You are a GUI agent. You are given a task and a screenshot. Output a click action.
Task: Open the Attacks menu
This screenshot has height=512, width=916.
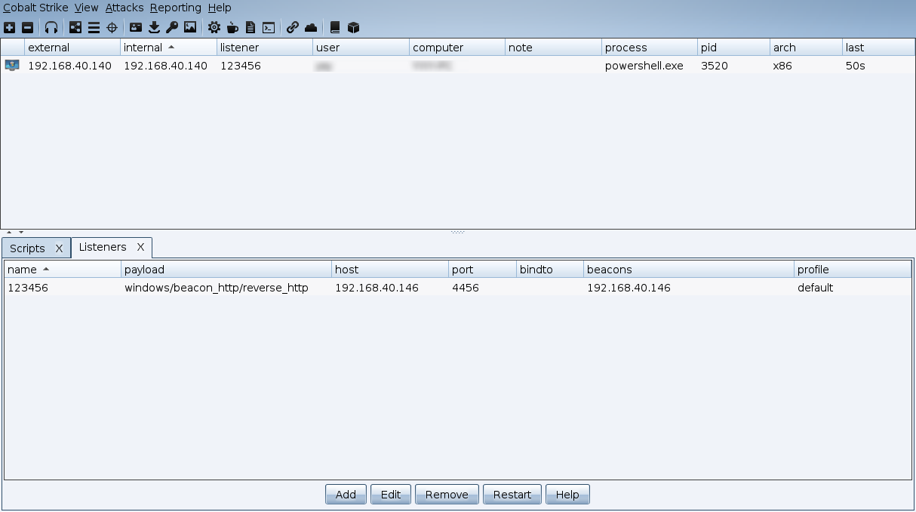124,8
